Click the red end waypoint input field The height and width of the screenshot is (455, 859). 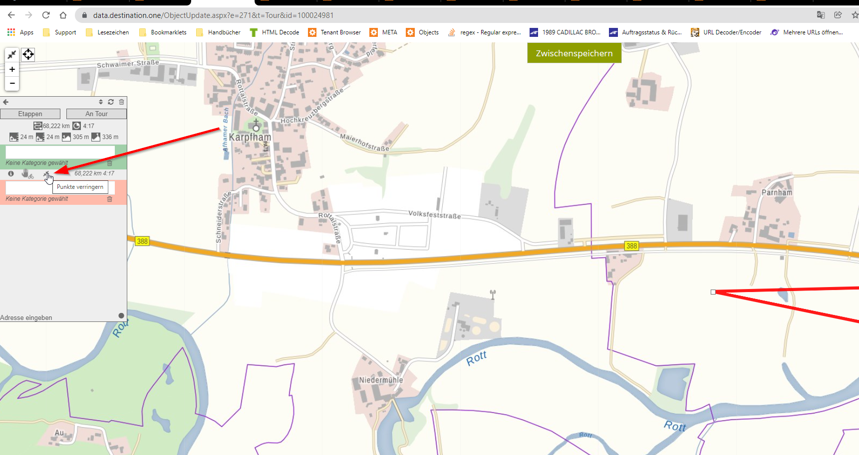[x=60, y=188]
